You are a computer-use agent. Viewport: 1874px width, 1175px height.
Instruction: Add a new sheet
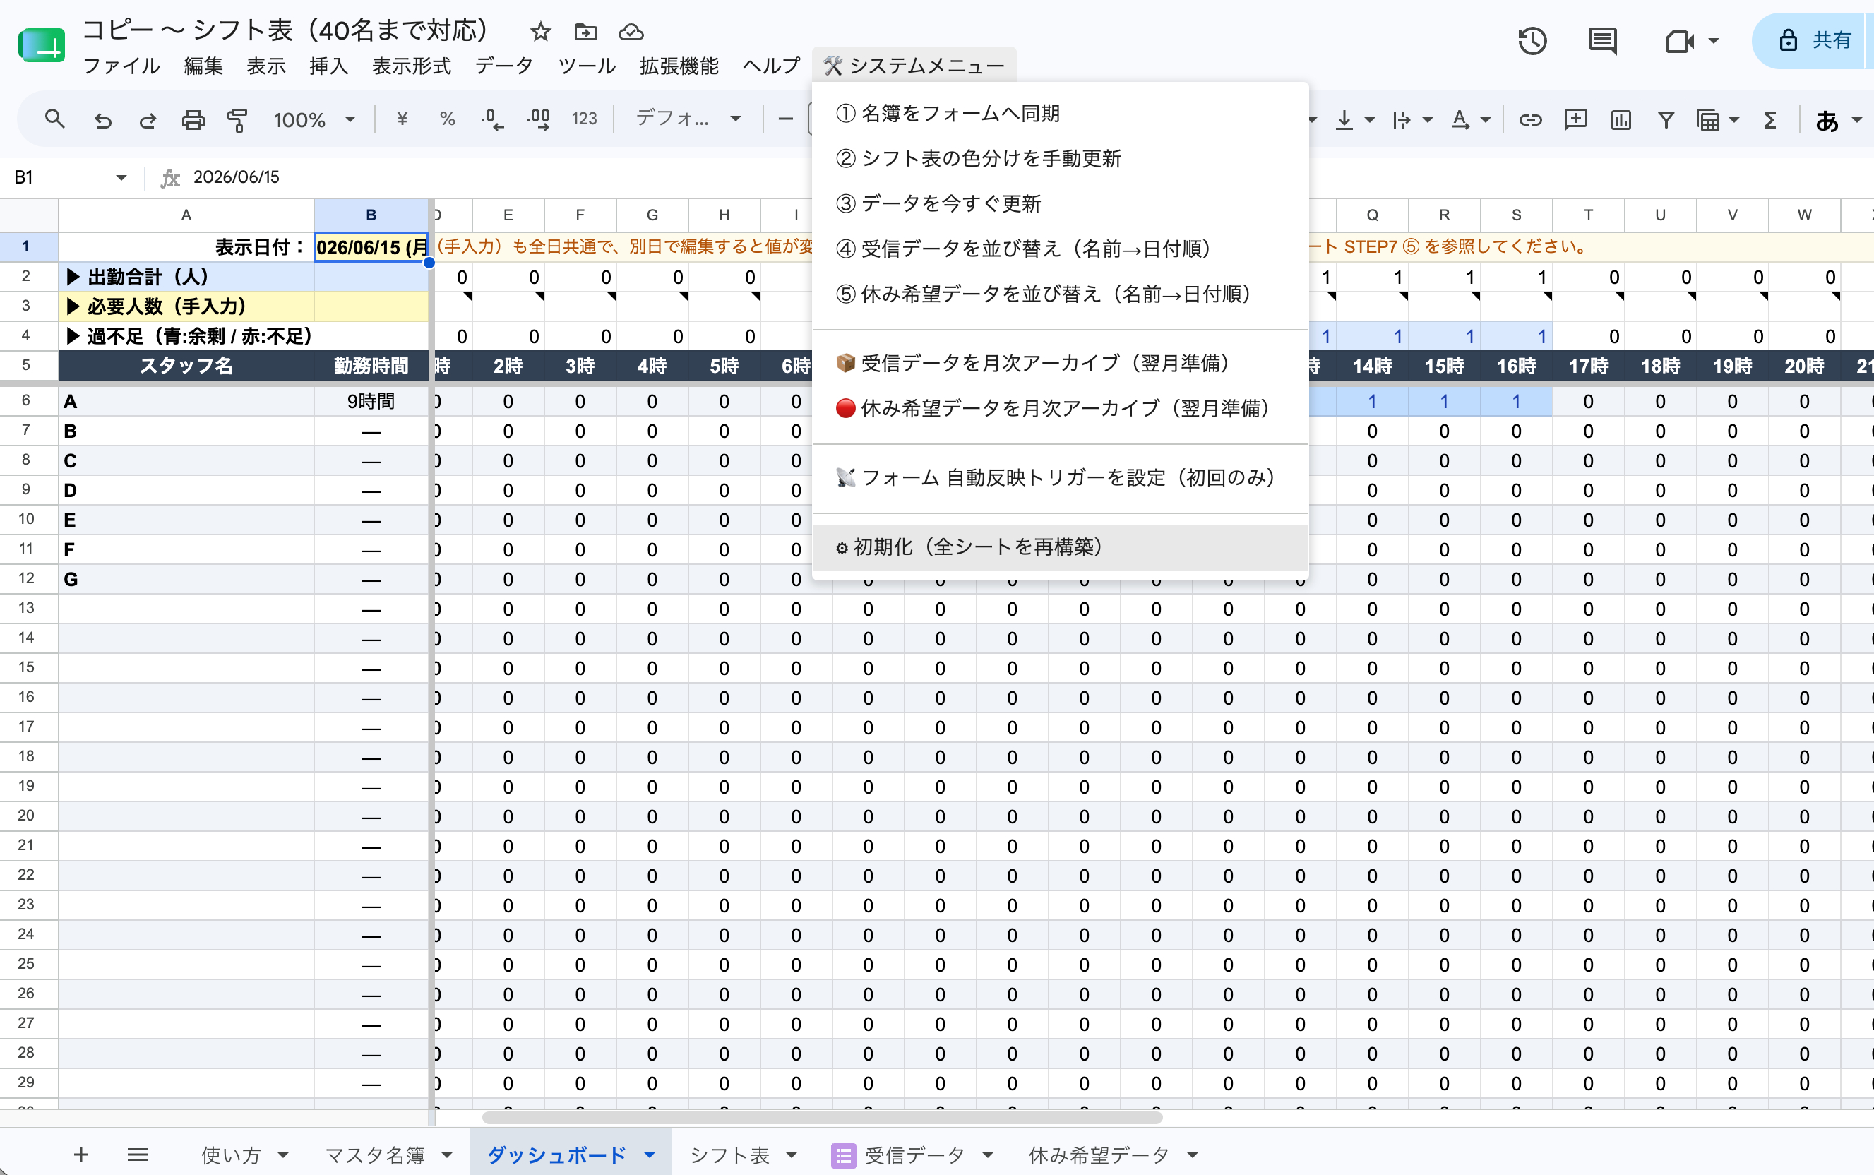pos(80,1155)
